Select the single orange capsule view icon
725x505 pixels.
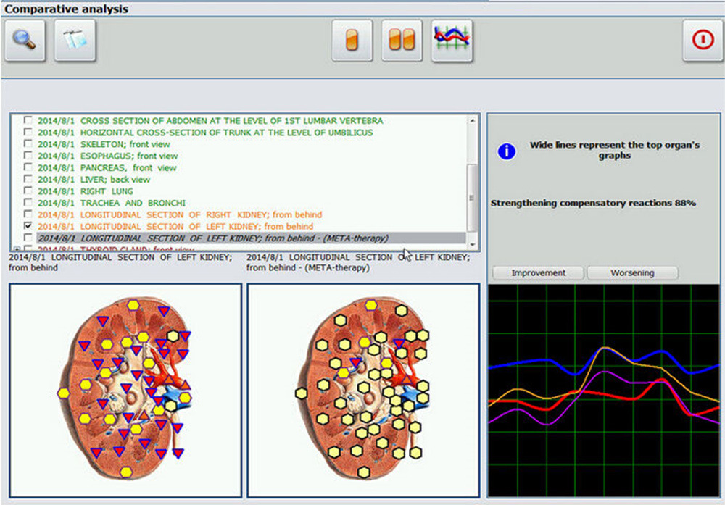(x=352, y=41)
